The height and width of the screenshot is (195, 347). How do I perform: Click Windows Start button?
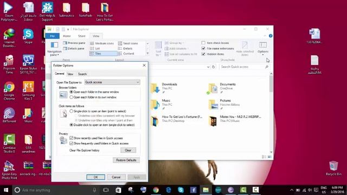click(x=6, y=190)
